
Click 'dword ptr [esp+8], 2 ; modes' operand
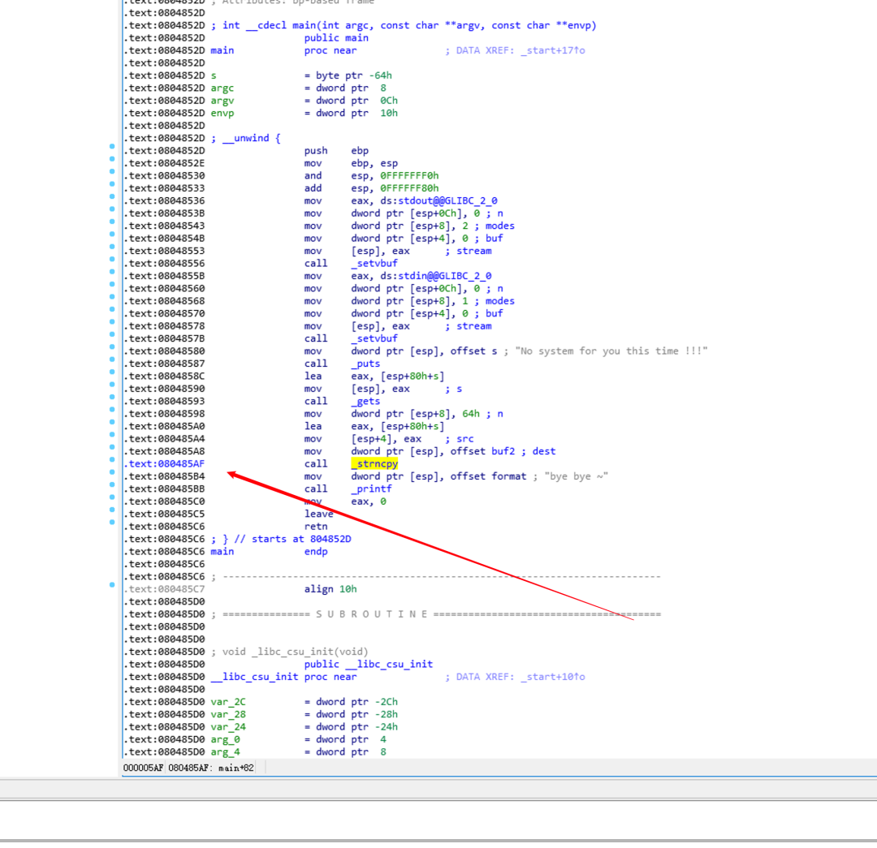click(433, 226)
